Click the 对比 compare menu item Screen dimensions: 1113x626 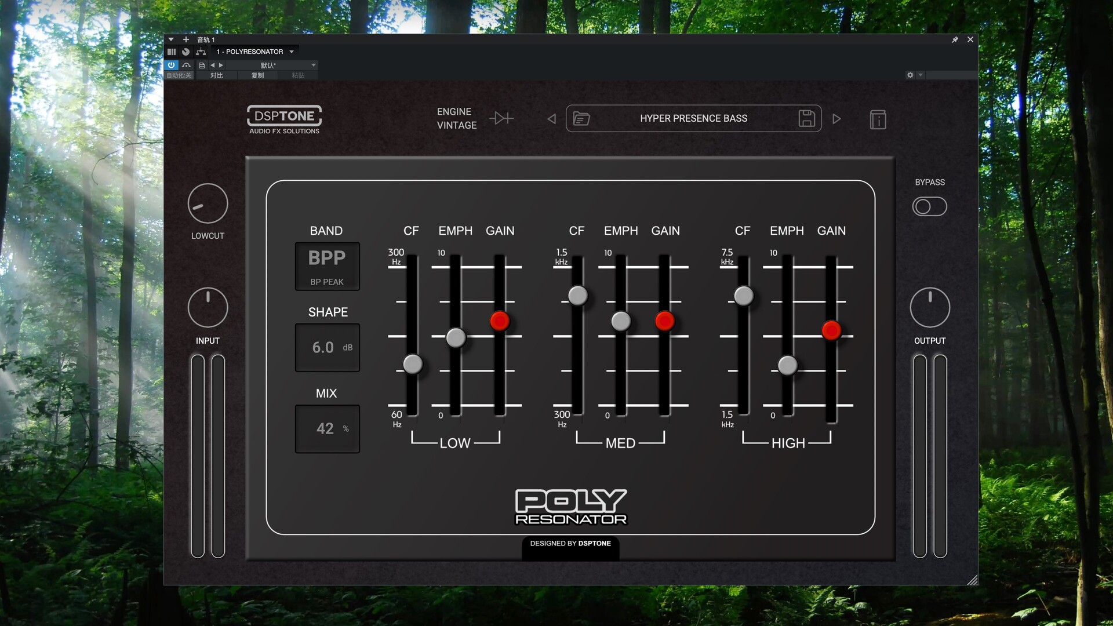tap(217, 75)
